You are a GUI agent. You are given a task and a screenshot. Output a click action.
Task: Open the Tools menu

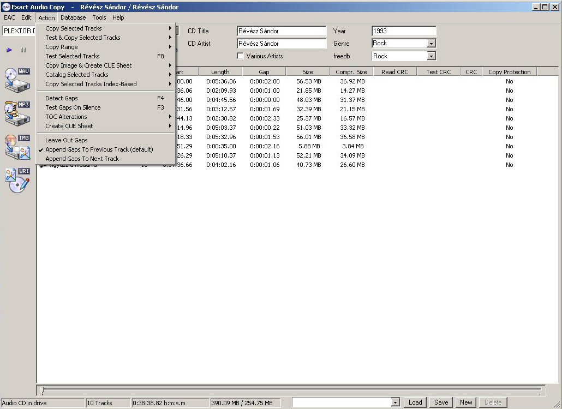click(99, 17)
